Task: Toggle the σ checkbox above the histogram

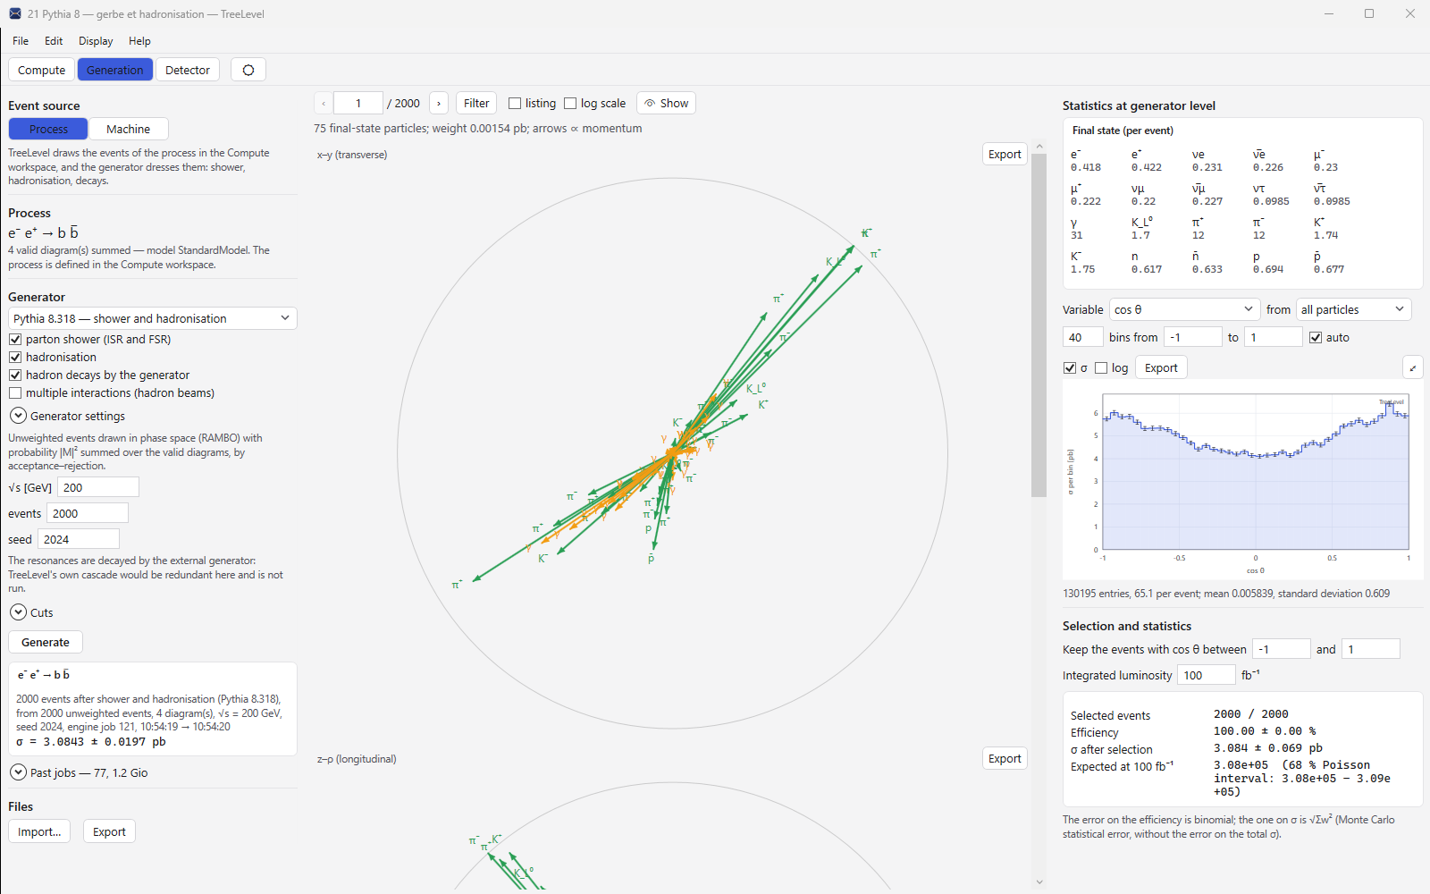Action: click(1070, 368)
